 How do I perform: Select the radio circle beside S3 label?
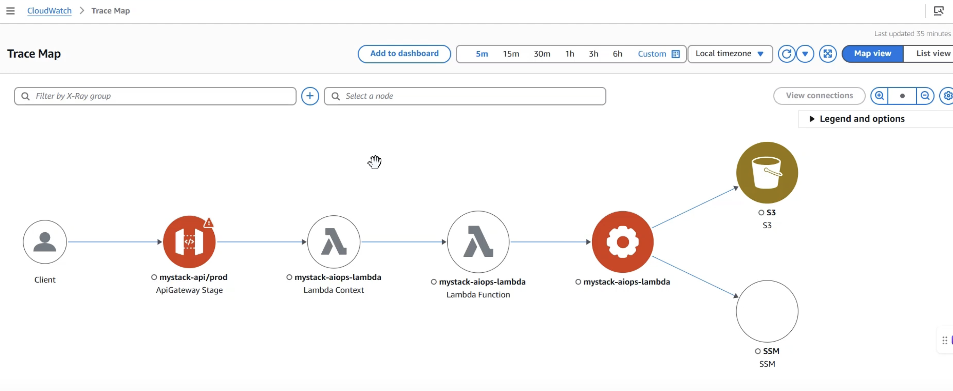pos(761,212)
